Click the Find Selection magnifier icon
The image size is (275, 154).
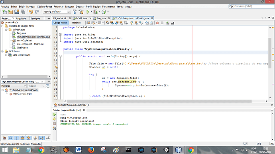point(107,23)
